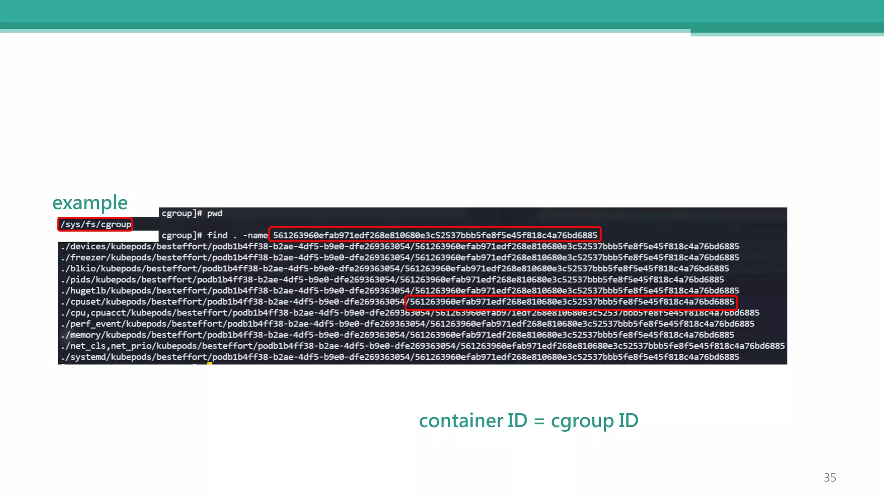The height and width of the screenshot is (497, 884).
Task: Click the 'example' heading text
Action: point(90,203)
